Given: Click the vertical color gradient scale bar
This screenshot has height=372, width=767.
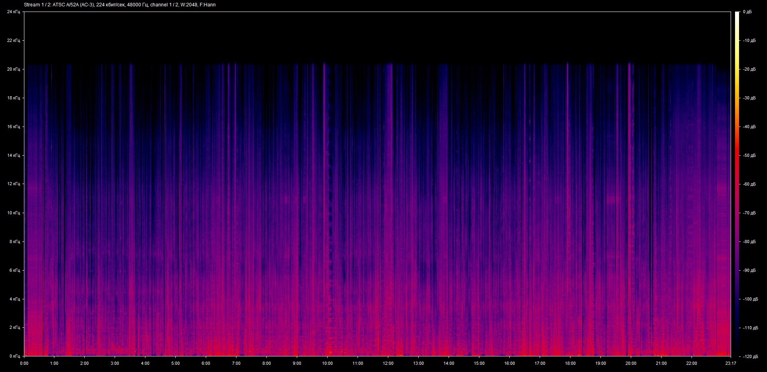Looking at the screenshot, I should [737, 184].
